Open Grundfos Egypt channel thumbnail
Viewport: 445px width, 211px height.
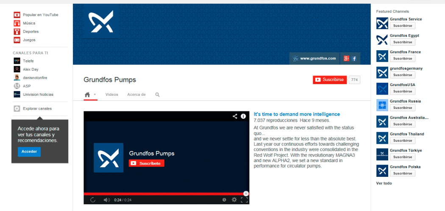pos(382,40)
